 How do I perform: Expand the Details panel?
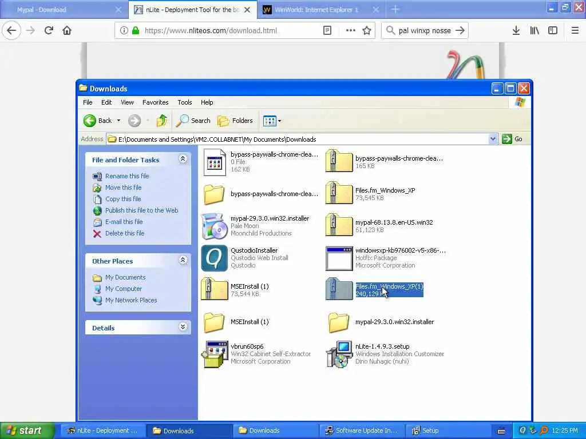click(183, 327)
